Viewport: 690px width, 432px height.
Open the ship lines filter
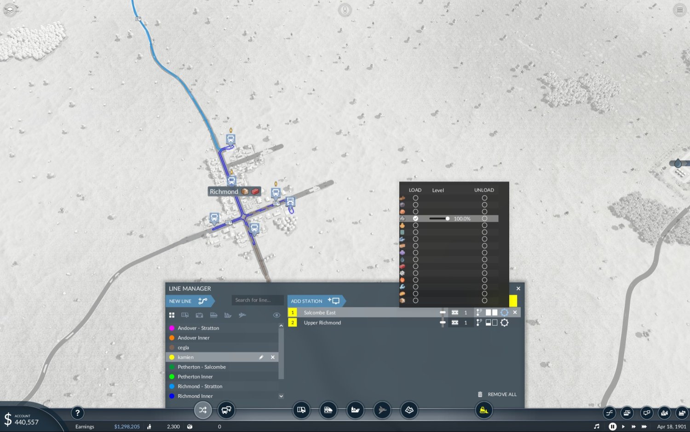tap(227, 315)
